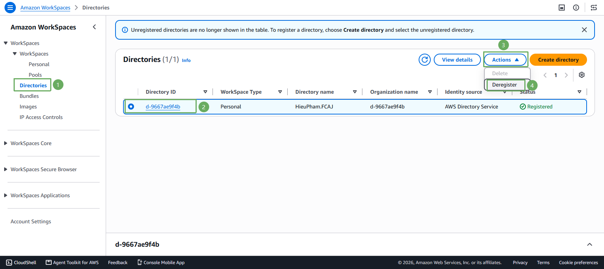Image resolution: width=604 pixels, height=269 pixels.
Task: Choose Deregister from the Actions menu
Action: coord(504,85)
